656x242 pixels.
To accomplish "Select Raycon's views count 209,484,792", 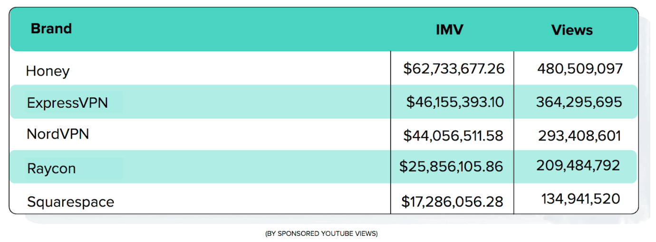I will (578, 166).
